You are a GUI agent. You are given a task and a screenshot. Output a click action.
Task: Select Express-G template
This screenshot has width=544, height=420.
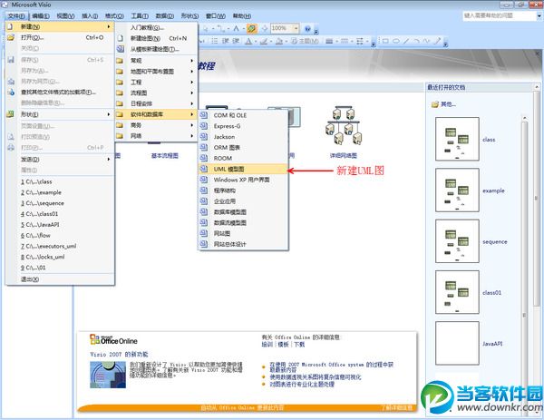[x=243, y=126]
